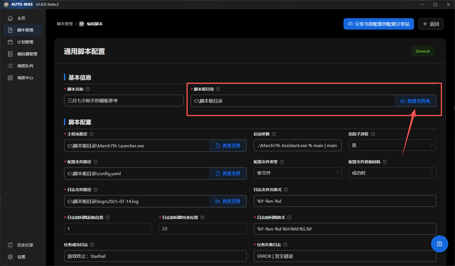Click help icon next to 启动参数
Viewport: 455px width, 266px height.
click(x=274, y=134)
